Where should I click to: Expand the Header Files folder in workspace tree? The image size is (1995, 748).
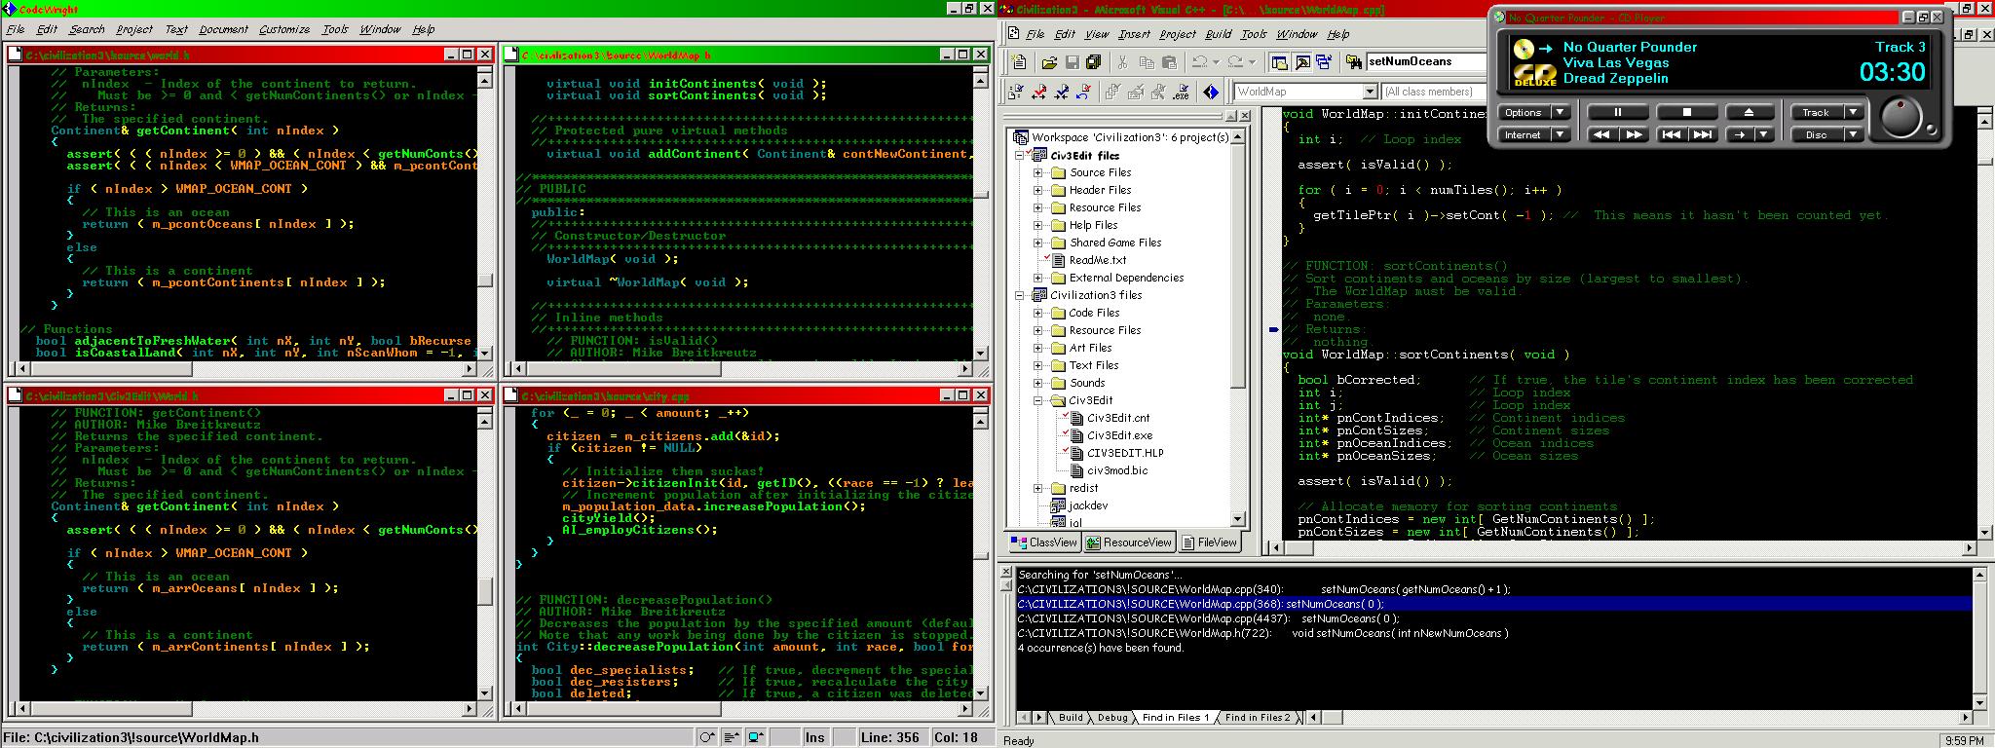1038,191
